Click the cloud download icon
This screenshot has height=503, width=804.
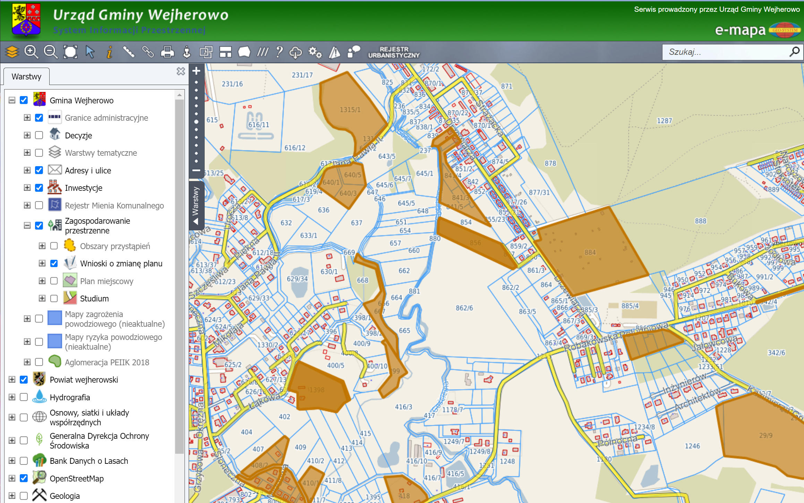click(x=296, y=52)
